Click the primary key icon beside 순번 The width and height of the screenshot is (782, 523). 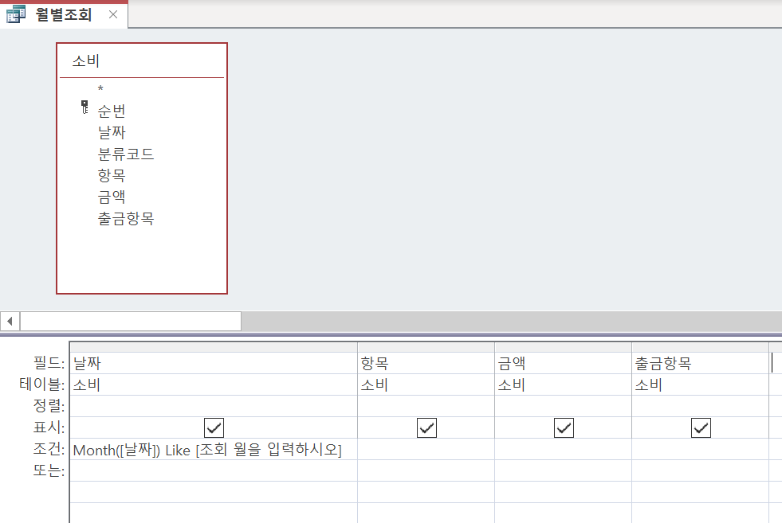[x=84, y=107]
